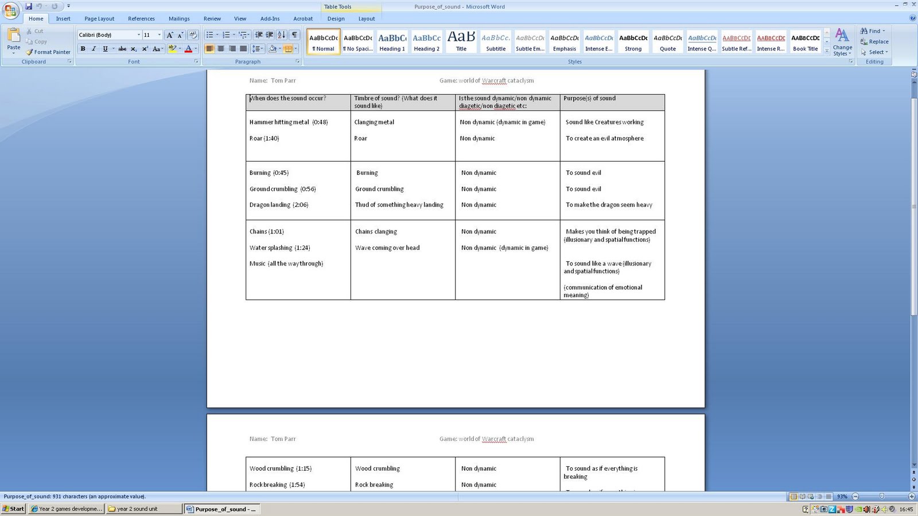Toggle Print Layout view button
The image size is (918, 516).
point(793,497)
